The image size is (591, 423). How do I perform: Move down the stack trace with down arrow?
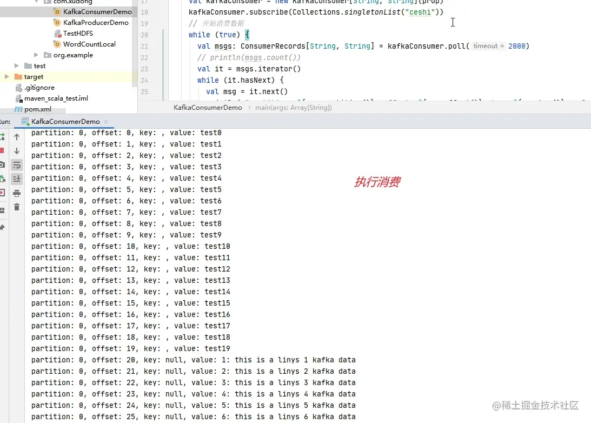17,151
